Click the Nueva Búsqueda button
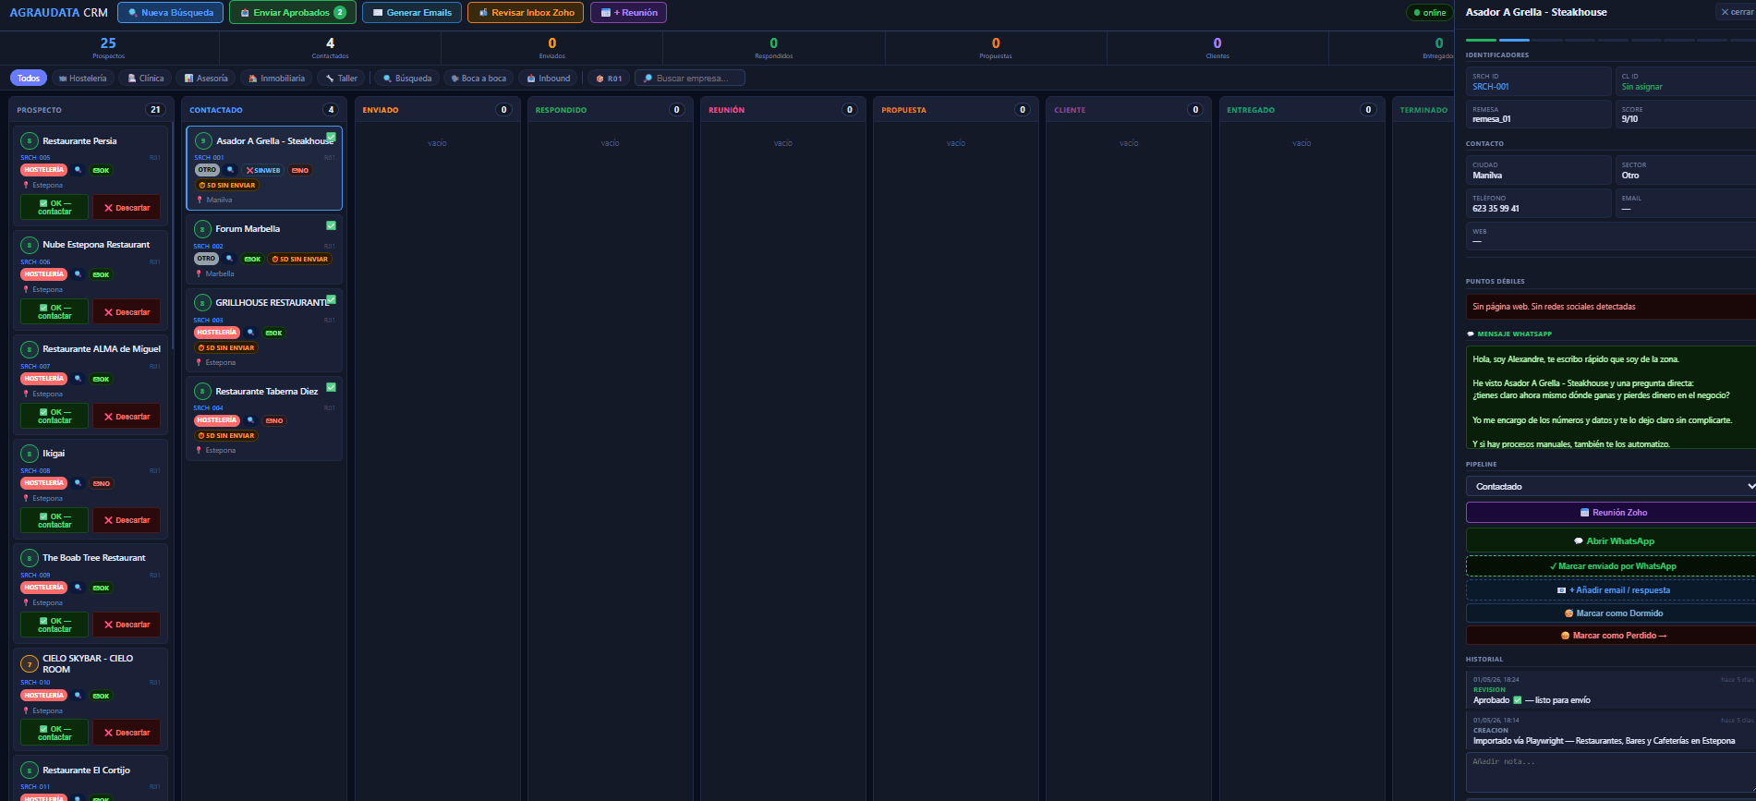The width and height of the screenshot is (1756, 801). [x=171, y=13]
